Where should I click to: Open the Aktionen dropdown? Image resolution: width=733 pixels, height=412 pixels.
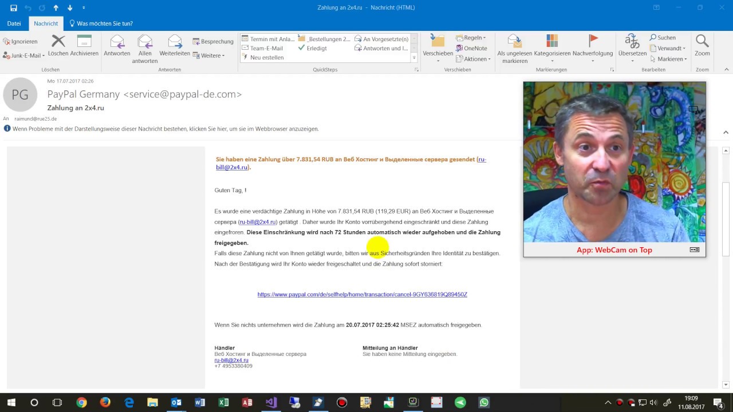473,59
